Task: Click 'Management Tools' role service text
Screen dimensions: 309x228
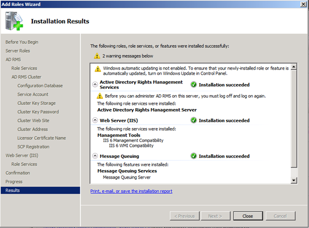Action: [119, 135]
